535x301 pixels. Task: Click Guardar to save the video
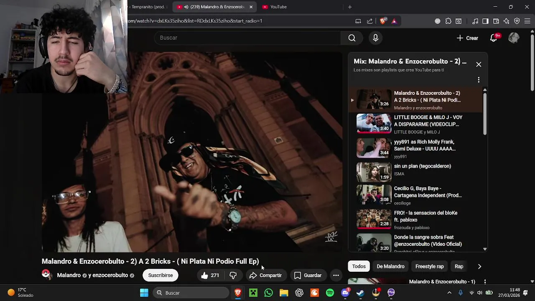(308, 275)
